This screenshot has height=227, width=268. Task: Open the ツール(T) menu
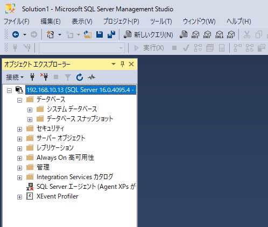coord(161,22)
